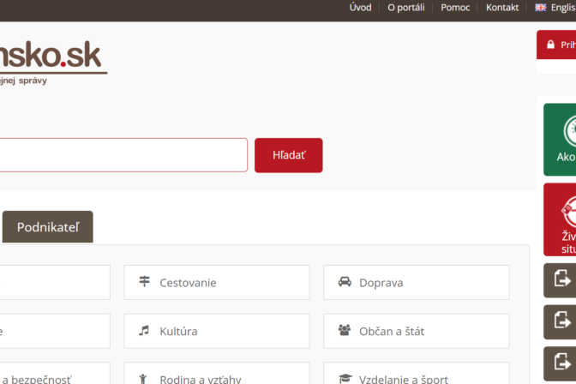Viewport: 576px width, 384px height.
Task: Open O portáli in the top menu
Action: 405,8
